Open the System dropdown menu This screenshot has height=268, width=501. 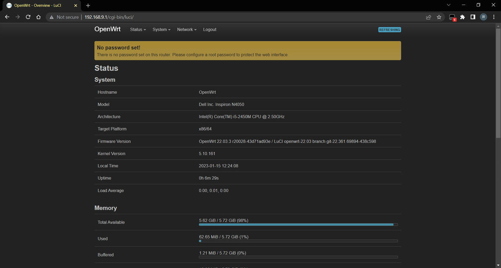[x=161, y=30]
